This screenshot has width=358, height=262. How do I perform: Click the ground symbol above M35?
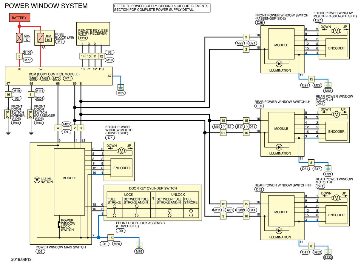(121, 88)
